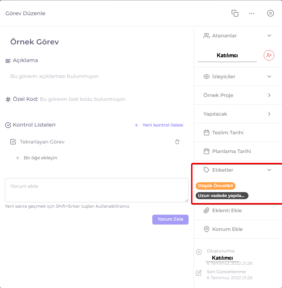Click the İzleyiciler eye icon

click(206, 76)
